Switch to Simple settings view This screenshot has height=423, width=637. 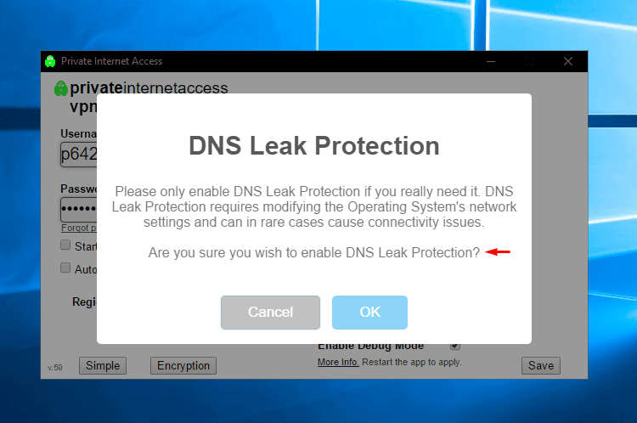(x=103, y=365)
